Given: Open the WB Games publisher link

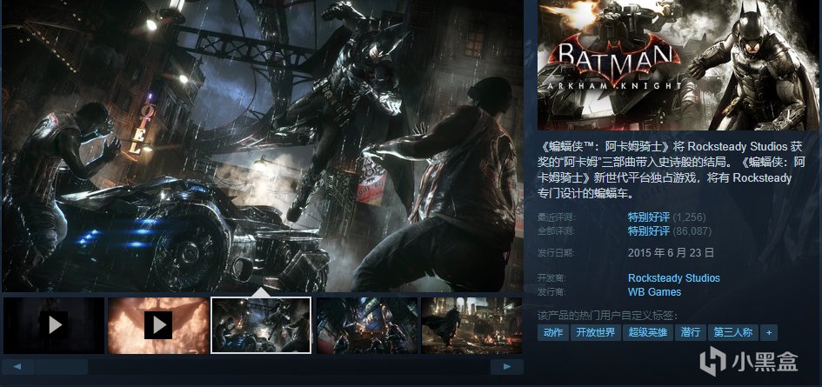Looking at the screenshot, I should 654,291.
